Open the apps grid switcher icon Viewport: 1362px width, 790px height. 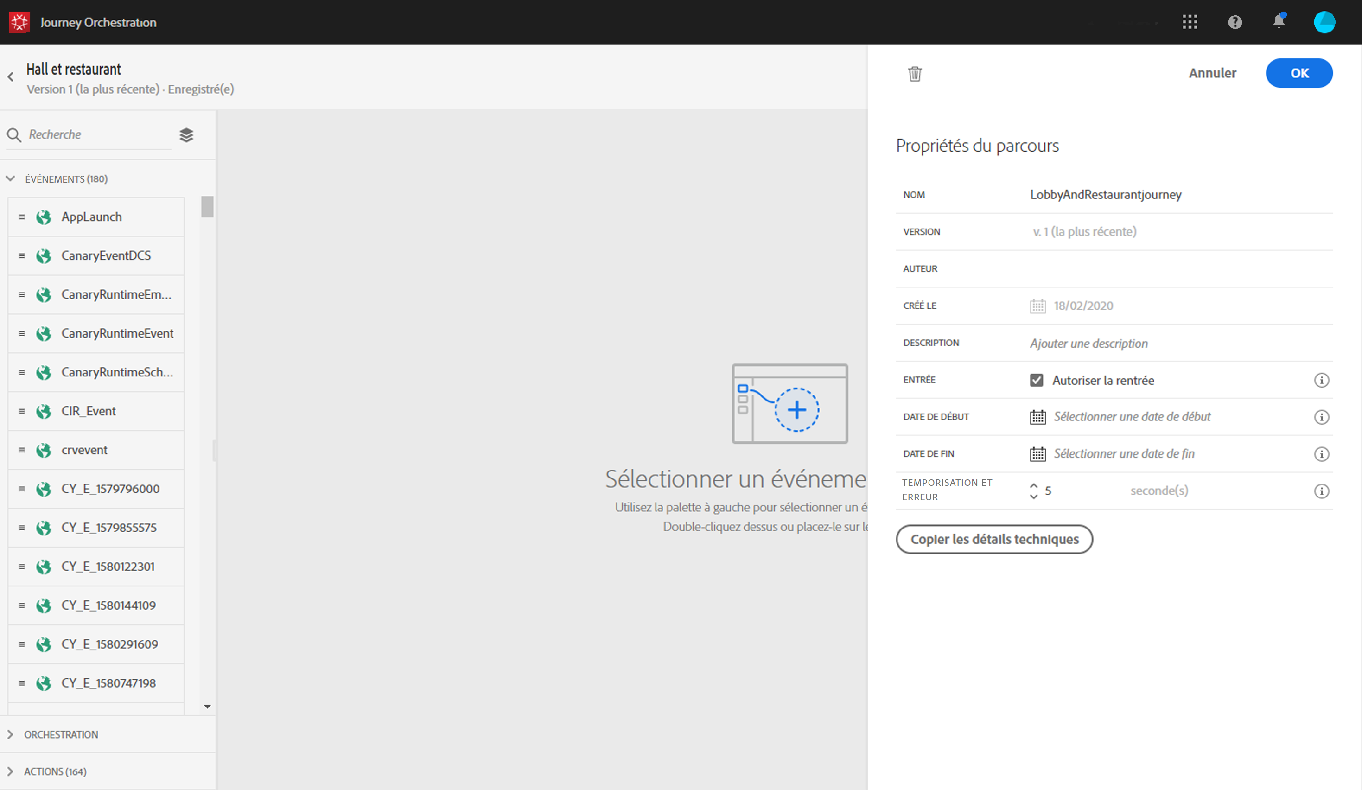coord(1190,22)
